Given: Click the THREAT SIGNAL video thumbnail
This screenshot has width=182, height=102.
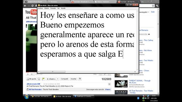Looking at the screenshot, I should click(121, 84).
